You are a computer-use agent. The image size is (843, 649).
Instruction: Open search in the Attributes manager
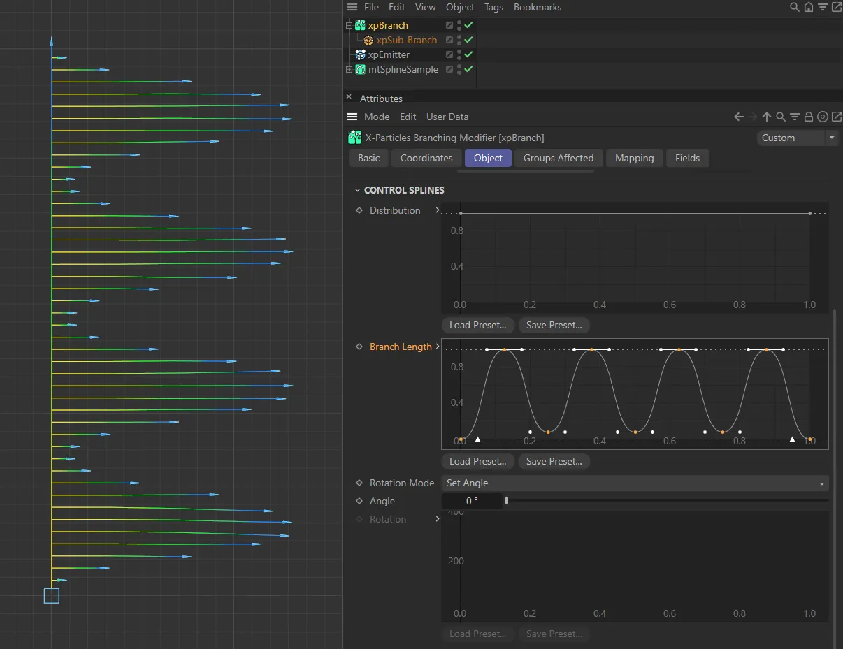(781, 117)
